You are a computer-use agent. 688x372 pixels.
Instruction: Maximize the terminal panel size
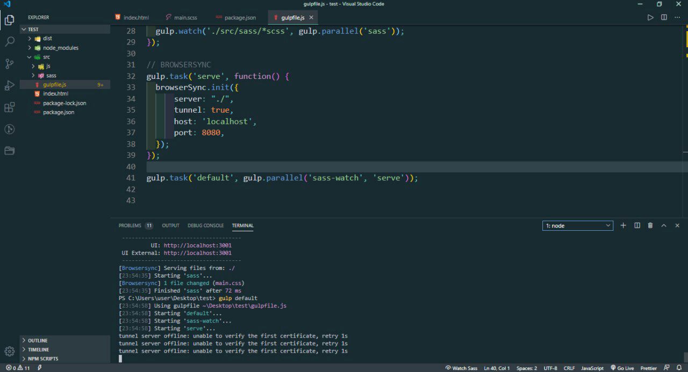pos(664,225)
